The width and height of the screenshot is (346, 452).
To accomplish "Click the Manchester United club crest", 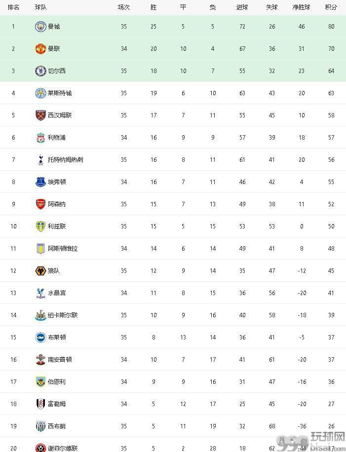I will tap(40, 49).
